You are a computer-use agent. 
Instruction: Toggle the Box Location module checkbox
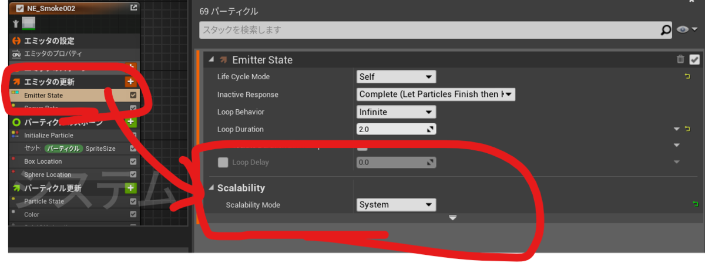133,161
